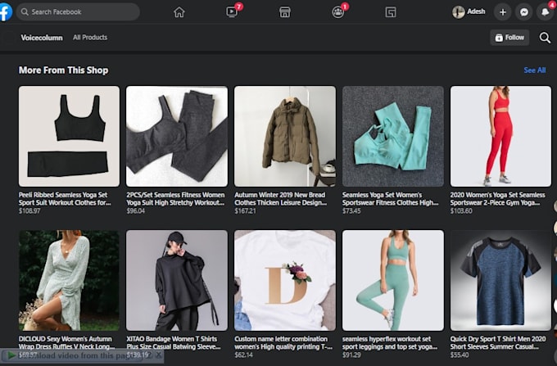Click the play icon on download video bar

pyautogui.click(x=11, y=355)
